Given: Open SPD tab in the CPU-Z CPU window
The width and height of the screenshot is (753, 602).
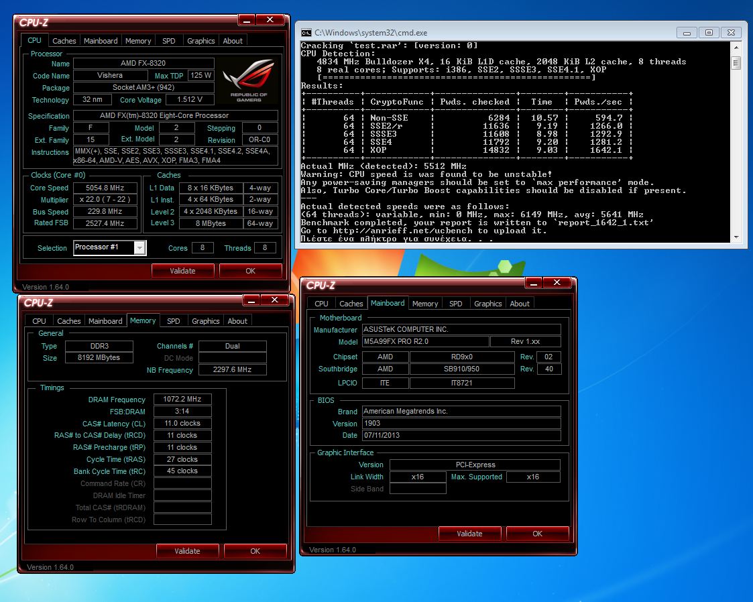Looking at the screenshot, I should (x=168, y=41).
